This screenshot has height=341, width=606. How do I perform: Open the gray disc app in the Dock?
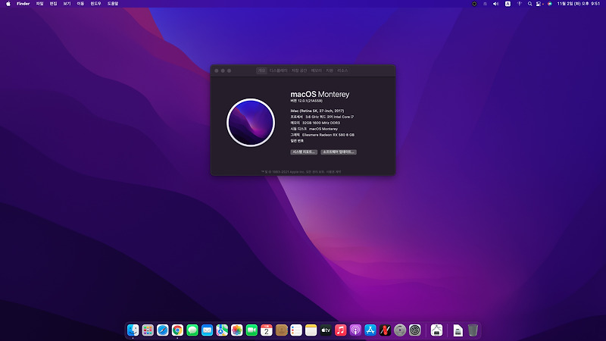click(x=400, y=330)
